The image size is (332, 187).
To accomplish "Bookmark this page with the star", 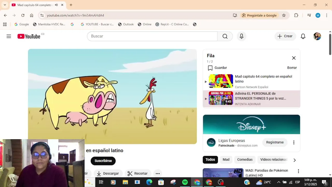I will (x=284, y=15).
